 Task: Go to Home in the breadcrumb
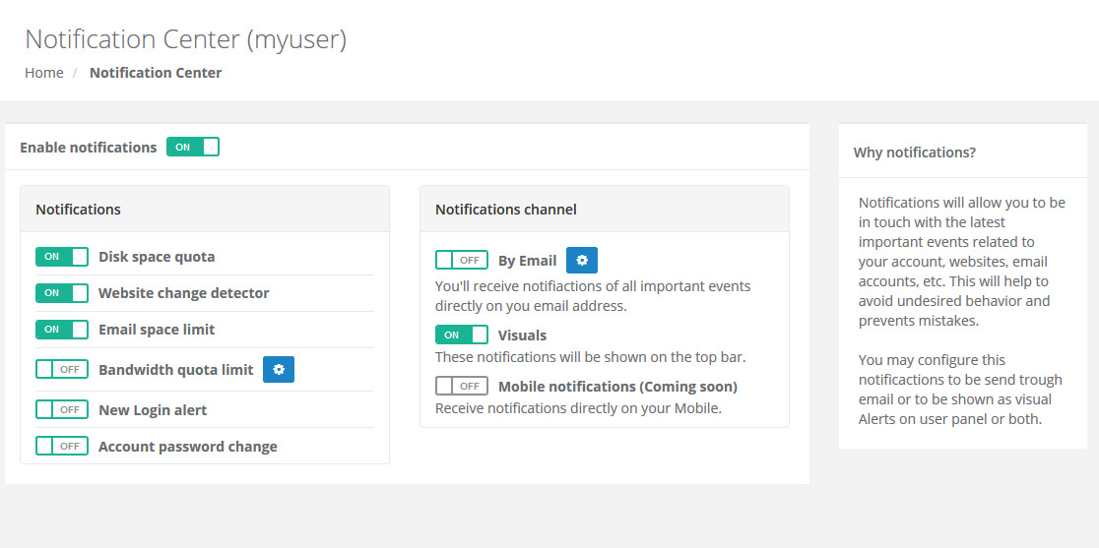point(44,73)
